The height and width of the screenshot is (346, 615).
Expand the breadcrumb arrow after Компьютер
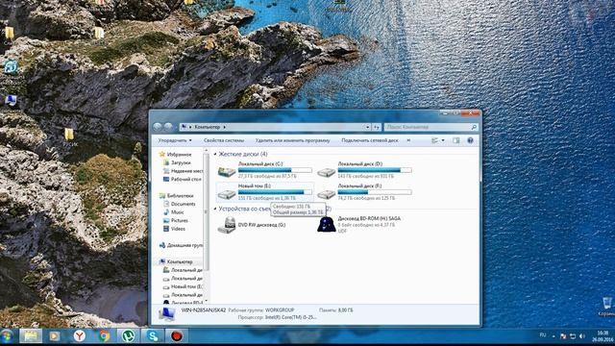224,127
